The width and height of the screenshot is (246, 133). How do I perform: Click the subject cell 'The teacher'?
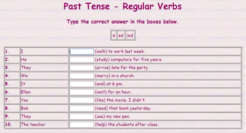(x=33, y=125)
